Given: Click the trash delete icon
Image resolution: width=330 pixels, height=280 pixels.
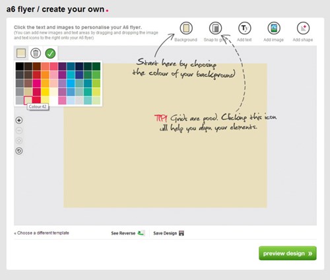Looking at the screenshot, I should pos(36,53).
